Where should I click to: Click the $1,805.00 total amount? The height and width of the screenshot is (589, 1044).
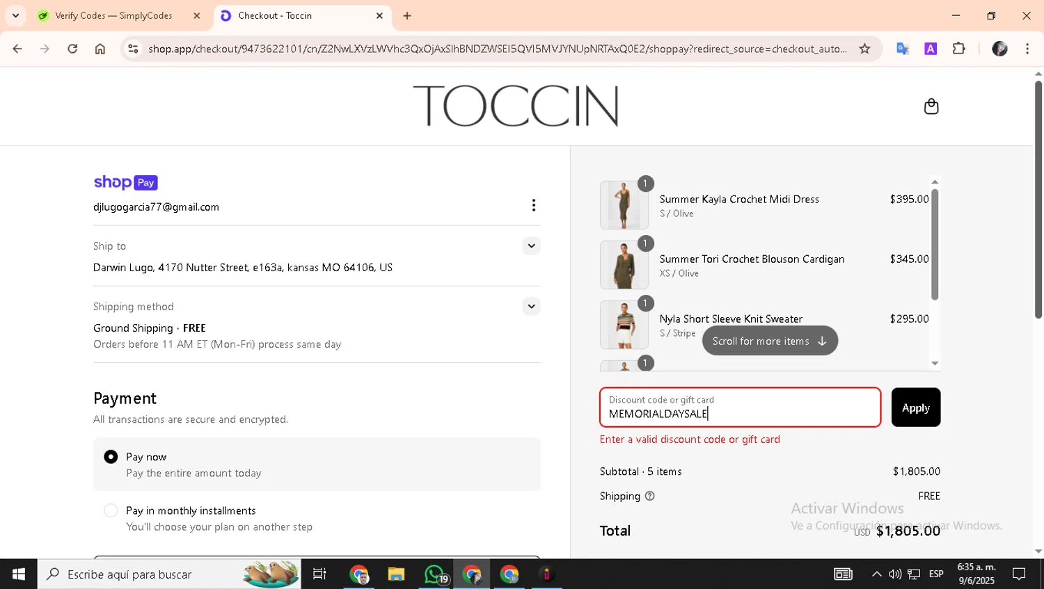click(x=908, y=531)
